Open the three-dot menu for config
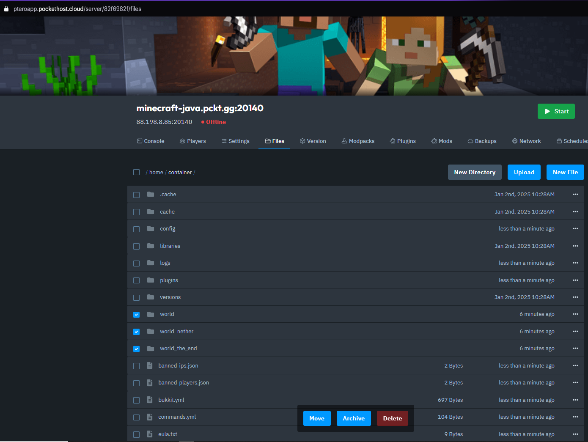 575,229
